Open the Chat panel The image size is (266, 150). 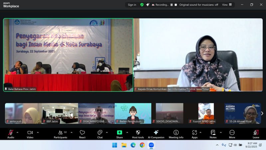point(100,134)
